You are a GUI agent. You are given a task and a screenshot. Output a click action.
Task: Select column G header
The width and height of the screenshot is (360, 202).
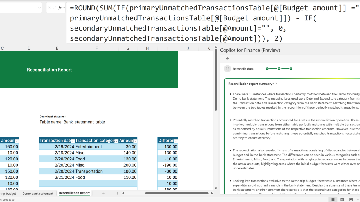pos(128,48)
